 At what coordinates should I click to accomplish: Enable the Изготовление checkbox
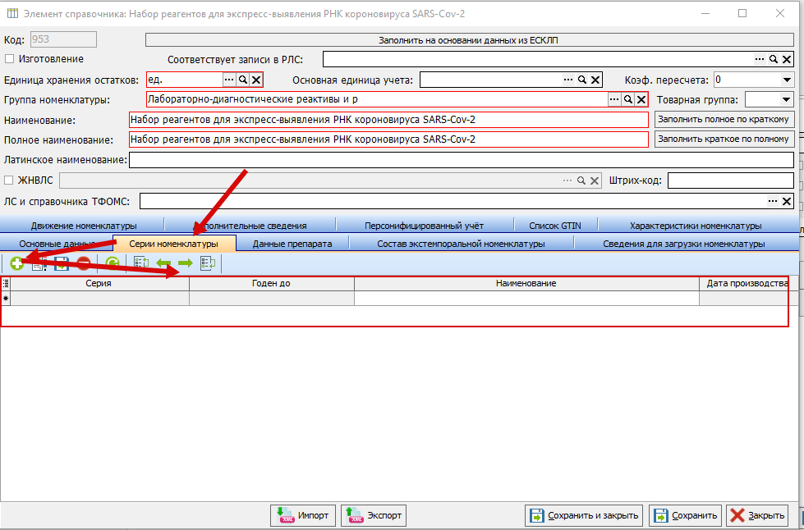point(10,59)
